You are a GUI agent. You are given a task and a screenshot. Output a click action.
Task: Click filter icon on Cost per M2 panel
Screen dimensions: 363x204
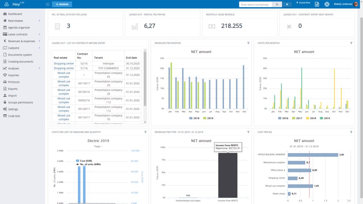pos(351,132)
